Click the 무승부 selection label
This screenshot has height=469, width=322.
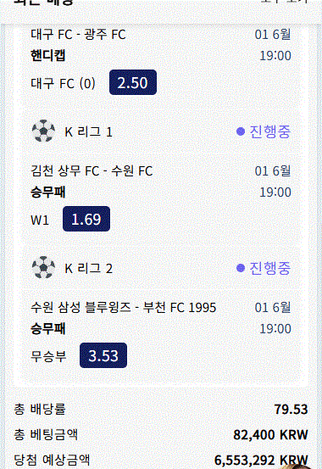(x=48, y=356)
